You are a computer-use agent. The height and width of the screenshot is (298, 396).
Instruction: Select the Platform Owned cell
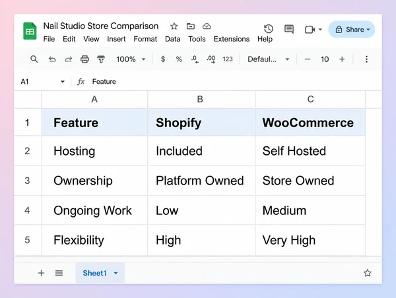click(201, 181)
